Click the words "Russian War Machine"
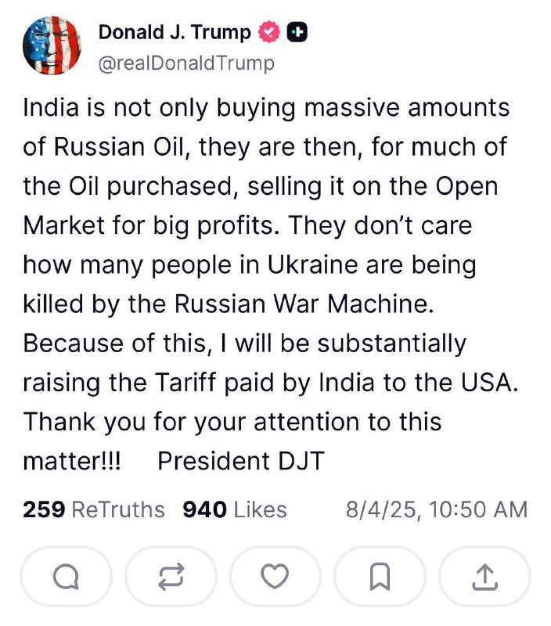 coord(304,304)
